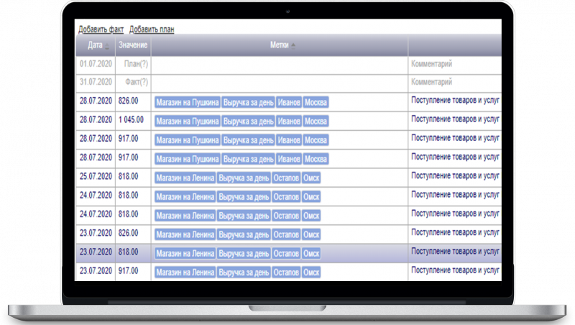The width and height of the screenshot is (575, 325).
Task: Click Выручка за день tag in highlighted 23.07.2020 row
Action: (244, 254)
